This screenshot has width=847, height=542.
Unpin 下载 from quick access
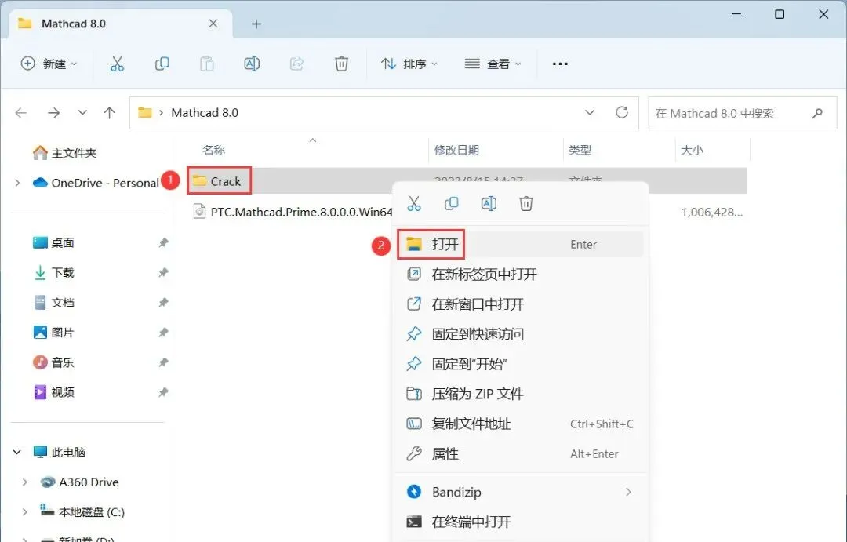tap(162, 273)
